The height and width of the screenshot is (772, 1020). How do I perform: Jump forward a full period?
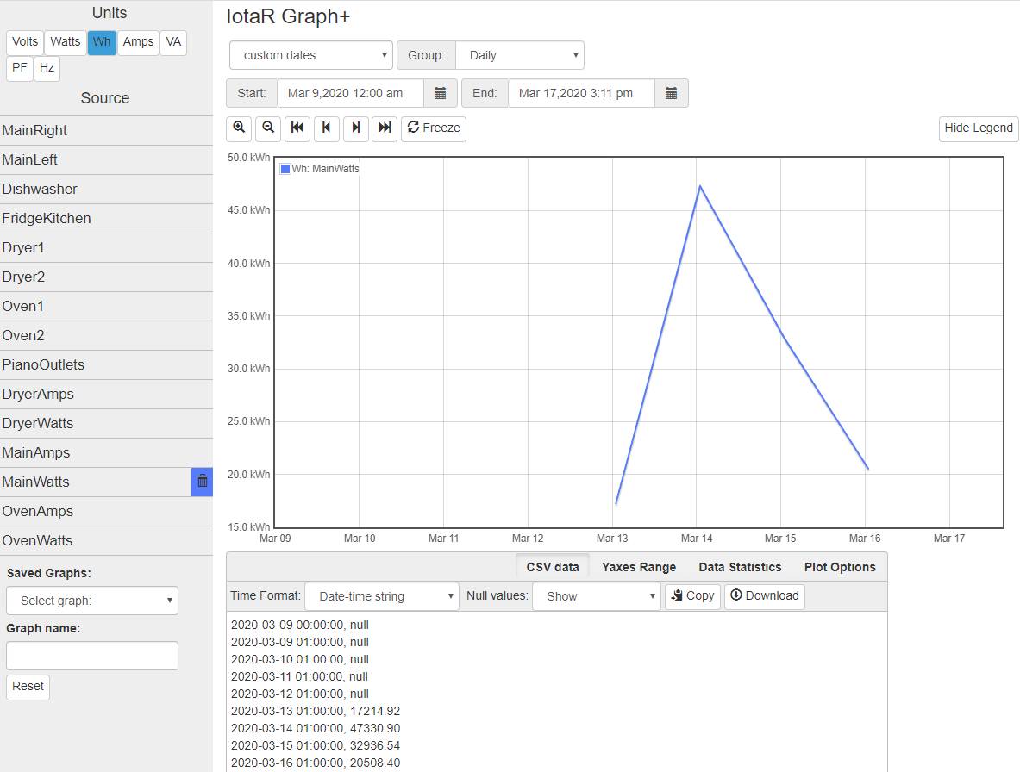pyautogui.click(x=385, y=128)
